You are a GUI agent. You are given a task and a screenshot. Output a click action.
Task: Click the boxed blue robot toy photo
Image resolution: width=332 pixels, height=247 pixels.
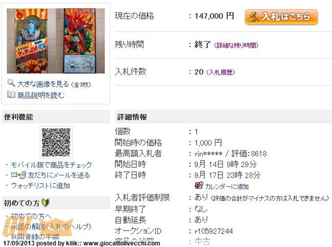[28, 41]
